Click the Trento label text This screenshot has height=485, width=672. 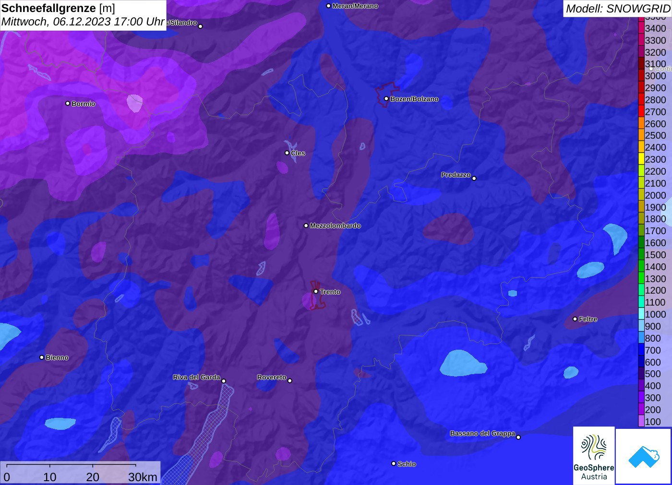coord(330,292)
